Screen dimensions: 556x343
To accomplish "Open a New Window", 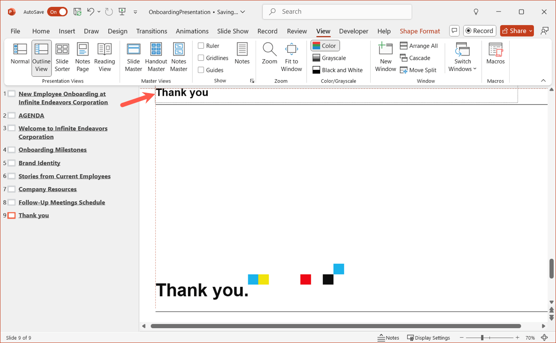I will [x=385, y=58].
